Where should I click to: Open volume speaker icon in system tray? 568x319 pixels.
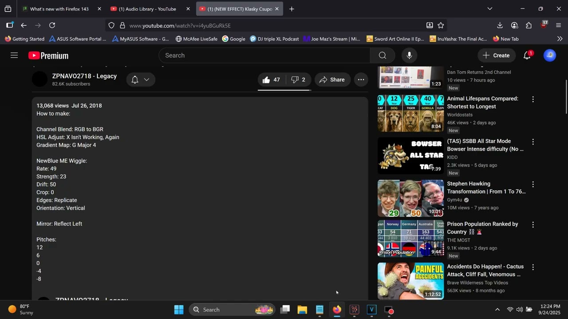(x=519, y=310)
